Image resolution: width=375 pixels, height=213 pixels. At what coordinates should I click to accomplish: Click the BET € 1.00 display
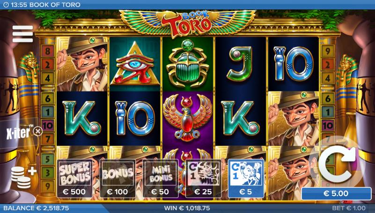click(x=348, y=208)
